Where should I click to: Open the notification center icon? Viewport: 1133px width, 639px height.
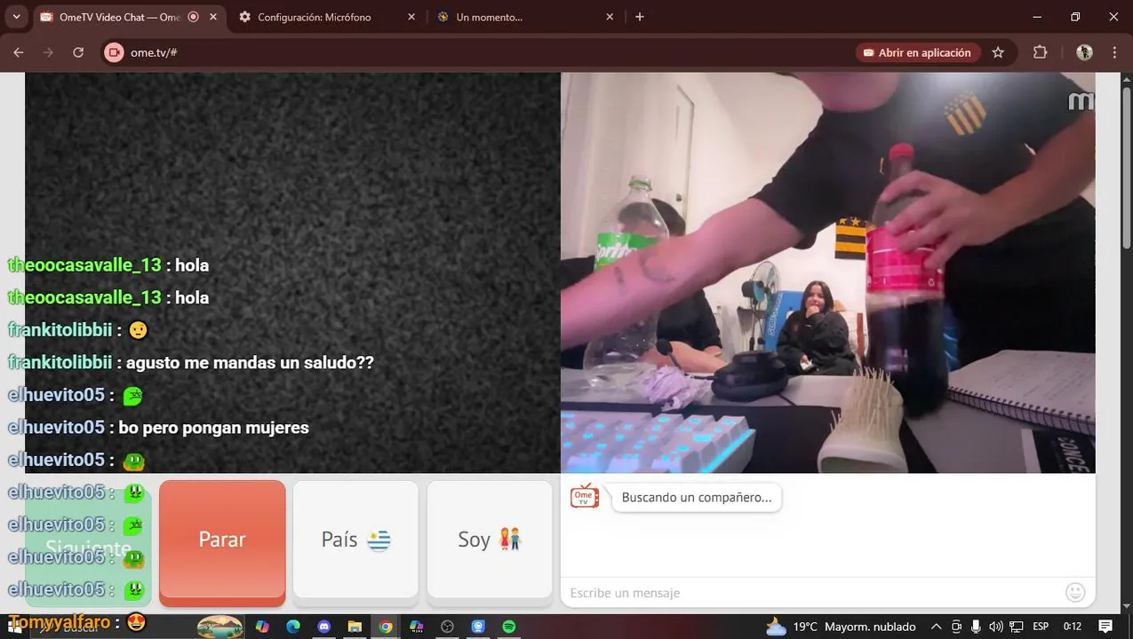[1106, 627]
